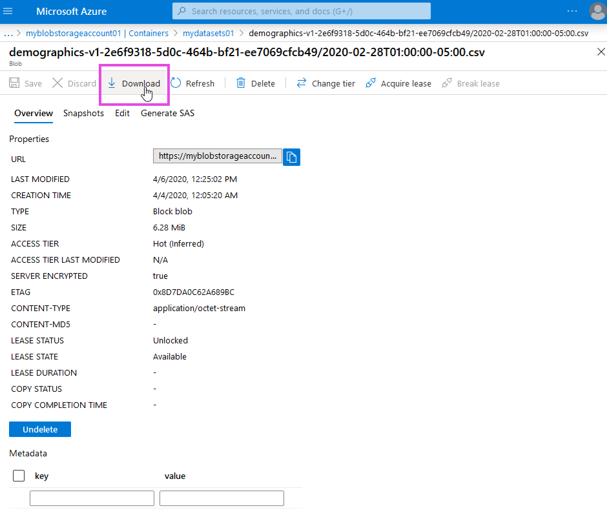
Task: Focus the search resources text field
Action: click(x=301, y=11)
